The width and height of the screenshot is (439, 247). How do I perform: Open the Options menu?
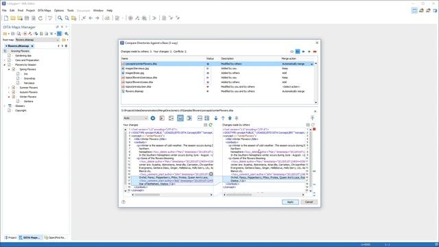coord(59,10)
